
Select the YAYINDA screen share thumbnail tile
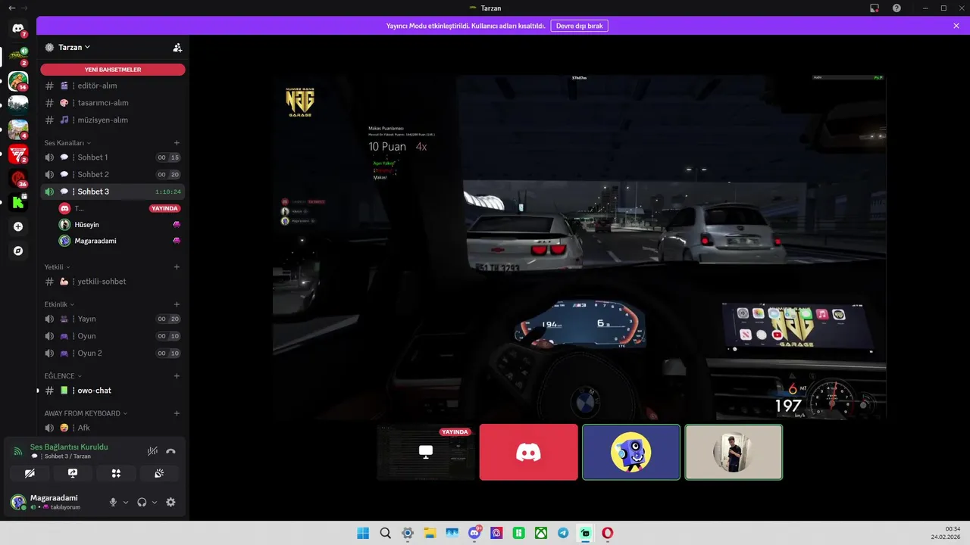coord(426,452)
